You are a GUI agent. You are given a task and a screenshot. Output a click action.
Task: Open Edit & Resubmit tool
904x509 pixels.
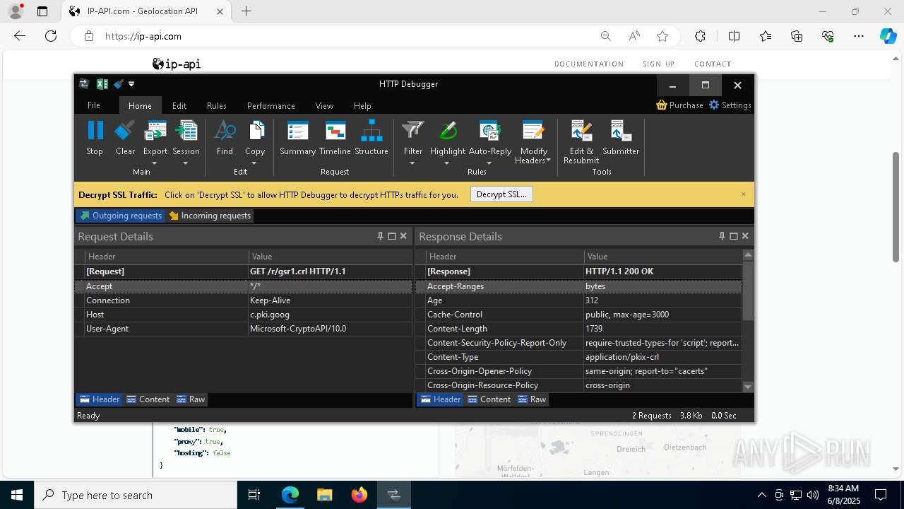tap(581, 142)
